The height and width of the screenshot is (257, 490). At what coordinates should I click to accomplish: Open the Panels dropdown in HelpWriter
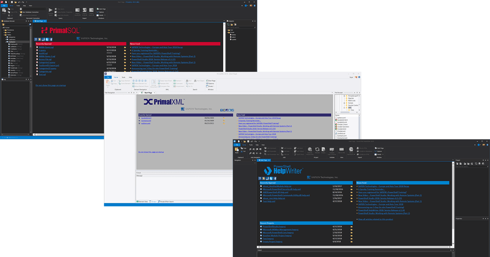tap(380, 154)
